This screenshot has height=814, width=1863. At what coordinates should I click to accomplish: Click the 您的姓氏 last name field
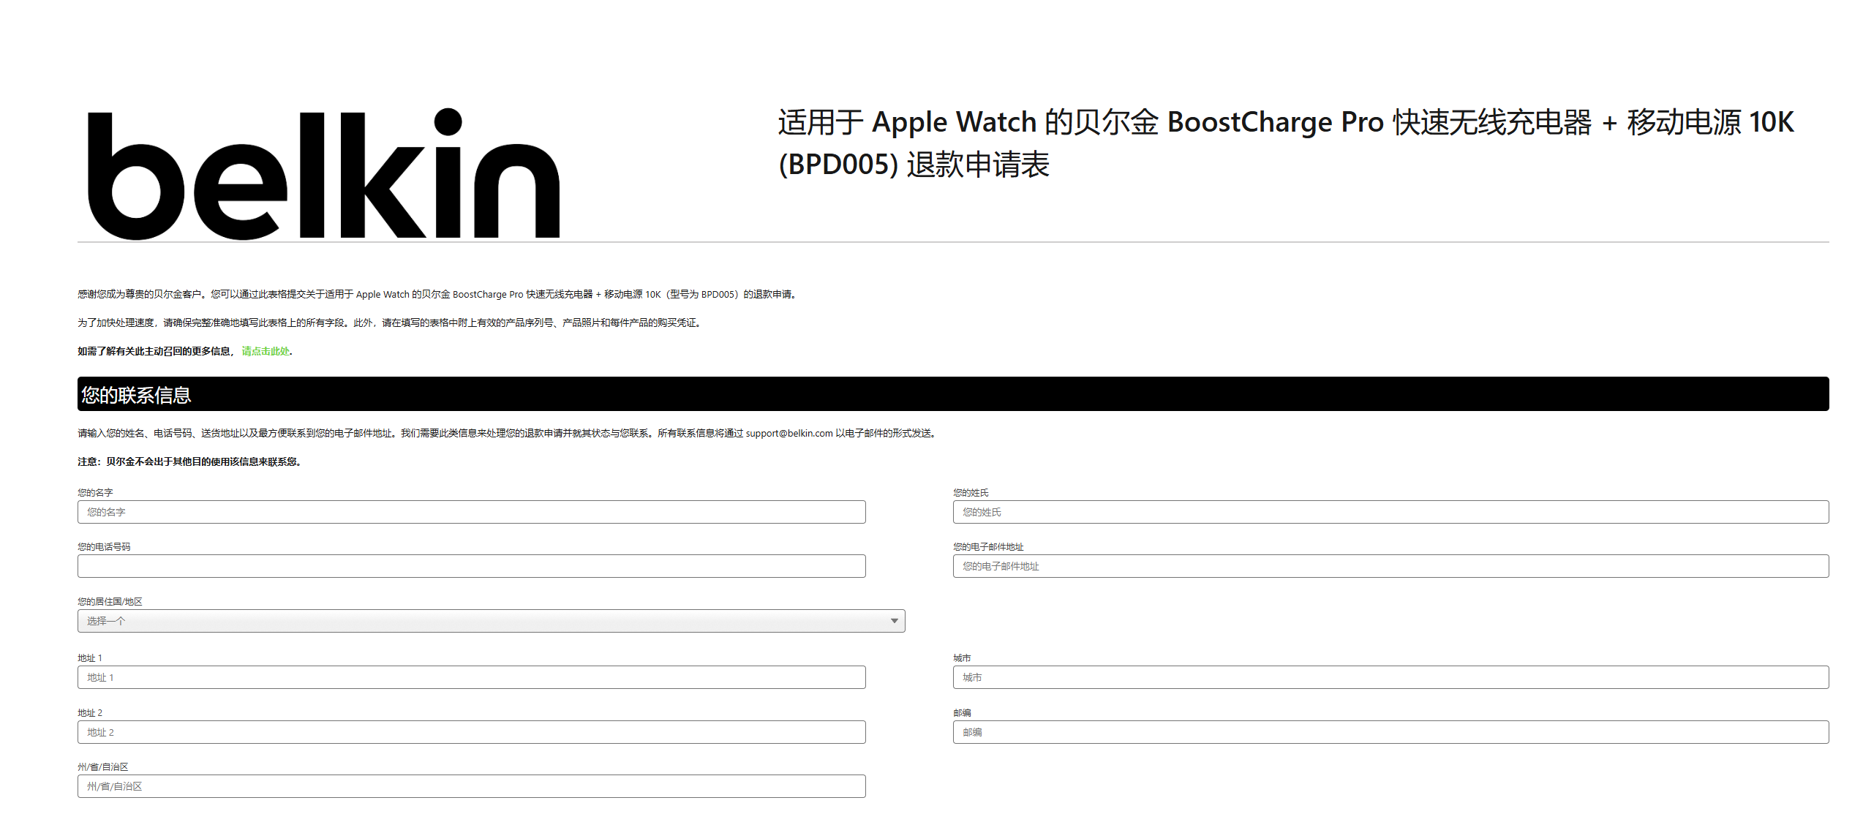(x=1390, y=512)
